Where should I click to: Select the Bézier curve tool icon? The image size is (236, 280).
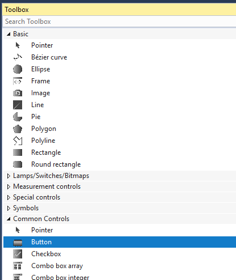[18, 57]
